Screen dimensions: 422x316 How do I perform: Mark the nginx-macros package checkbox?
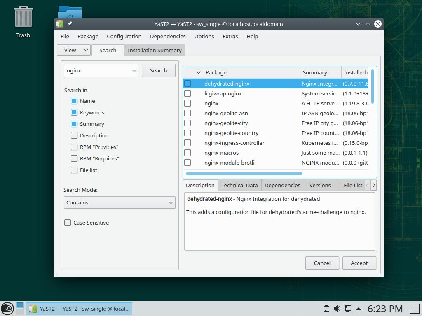coord(188,153)
